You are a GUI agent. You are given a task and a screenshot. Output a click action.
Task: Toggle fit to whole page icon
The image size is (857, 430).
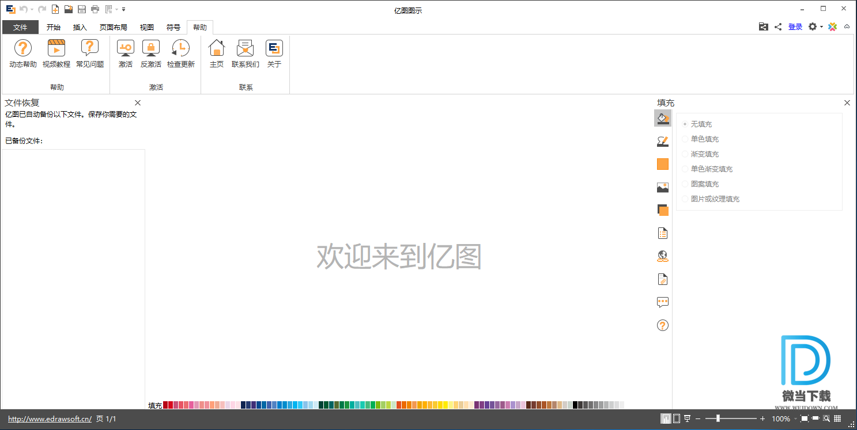(805, 418)
